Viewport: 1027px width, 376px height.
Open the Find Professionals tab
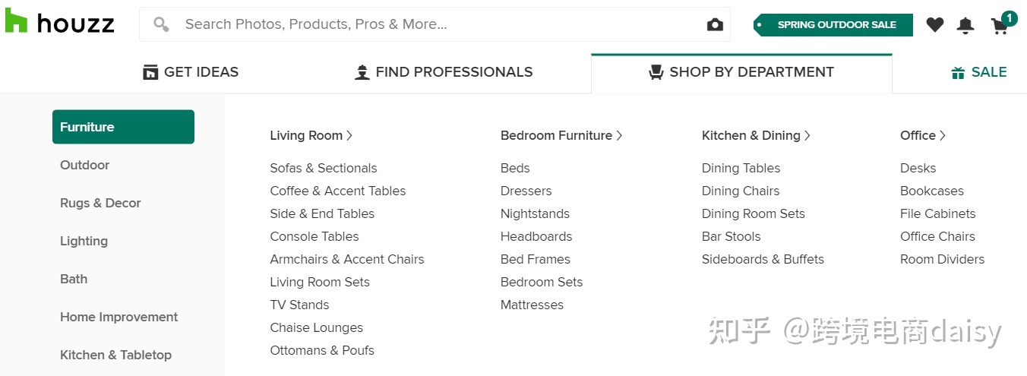(x=444, y=72)
